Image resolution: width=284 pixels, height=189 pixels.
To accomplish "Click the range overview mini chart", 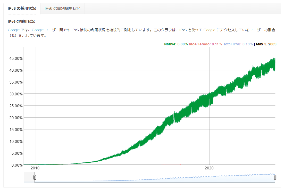I will 149,177.
